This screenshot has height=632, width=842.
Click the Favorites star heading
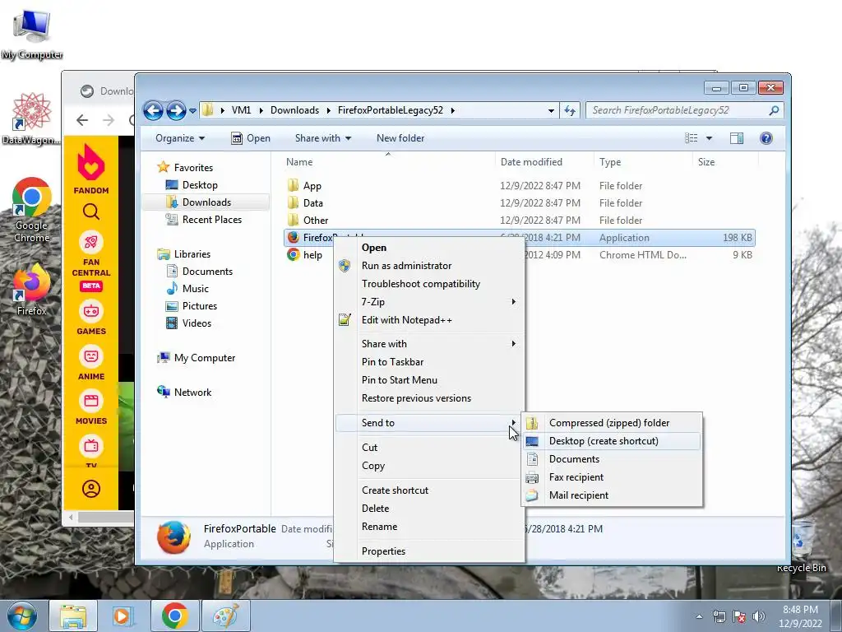pos(185,168)
